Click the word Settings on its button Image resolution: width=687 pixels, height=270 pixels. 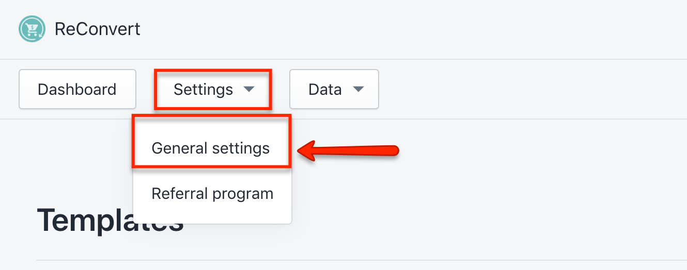pos(203,90)
